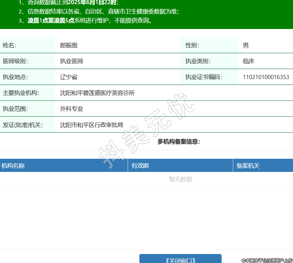Click the maintenance notice 凌晨1点至凌晨5点

[x=51, y=20]
